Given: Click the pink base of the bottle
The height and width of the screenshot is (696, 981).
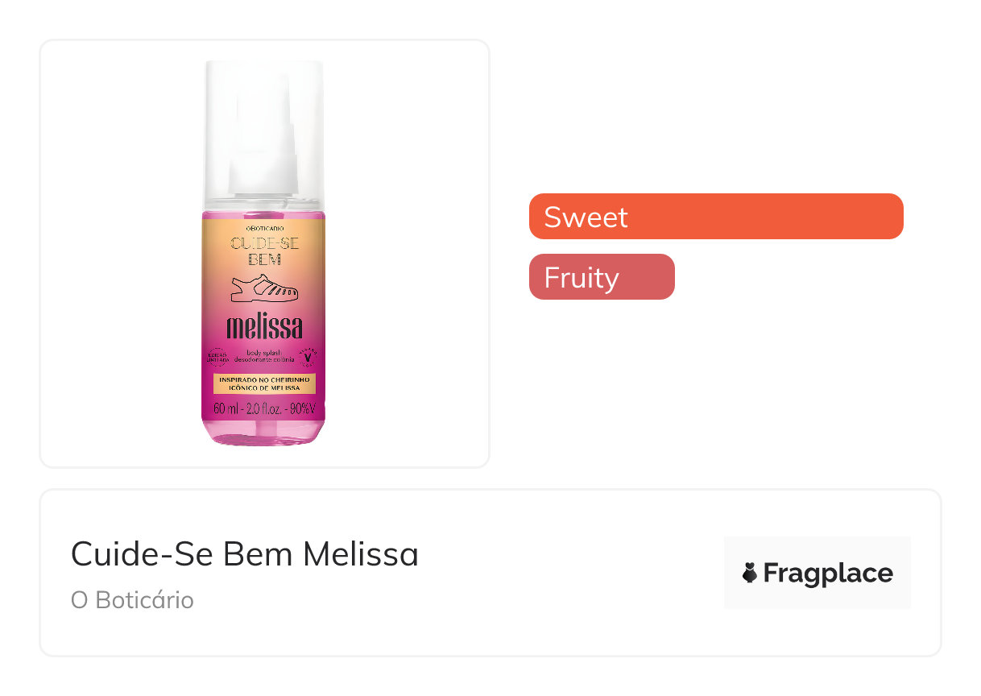Looking at the screenshot, I should point(264,433).
